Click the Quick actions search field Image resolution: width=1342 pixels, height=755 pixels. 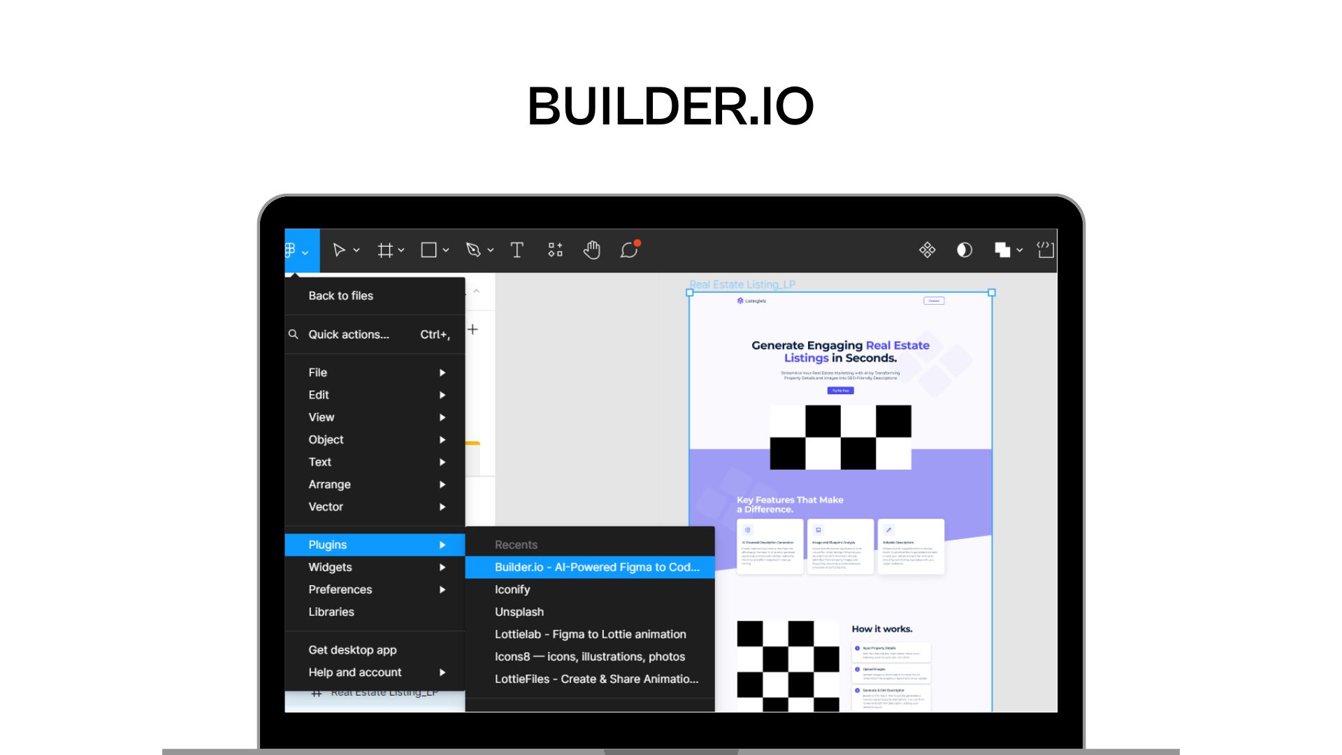coord(349,335)
